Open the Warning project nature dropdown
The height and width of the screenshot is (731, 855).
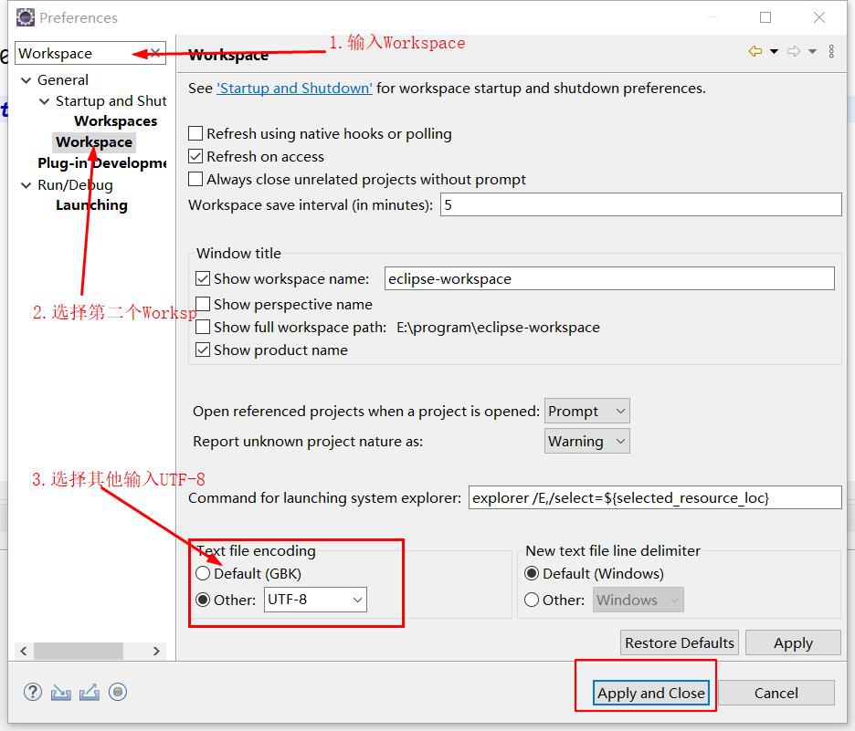pos(586,441)
